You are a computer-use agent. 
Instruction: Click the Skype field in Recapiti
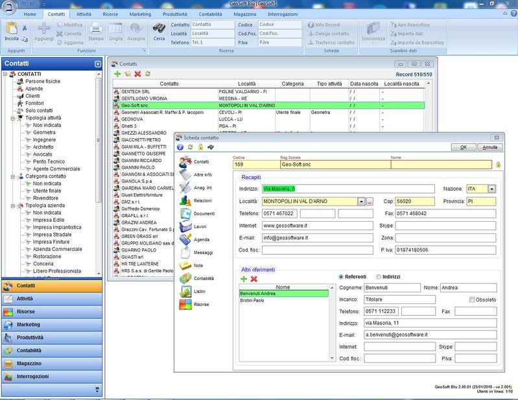(x=445, y=226)
